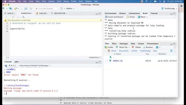Screen dimensions: 186x105
Task: Open the Apple menu
Action: coord(5,1)
